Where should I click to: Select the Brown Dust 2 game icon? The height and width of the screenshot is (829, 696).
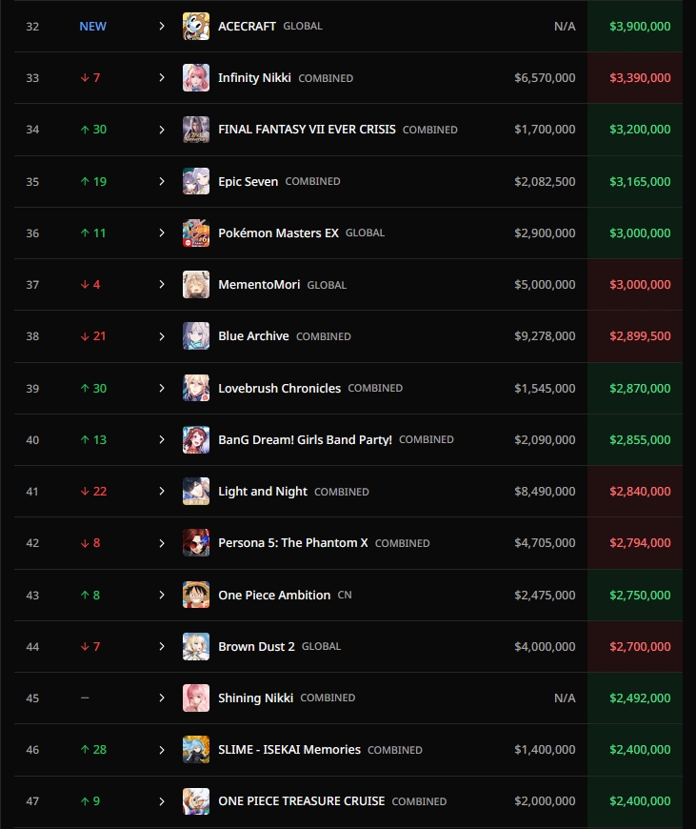pos(196,647)
